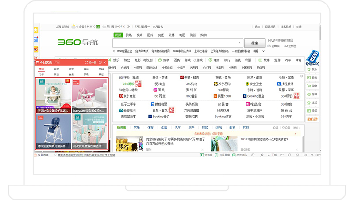Screen dimensions: 354x200
Task: Toggle the speaker mute status icon
Action: click(x=305, y=155)
